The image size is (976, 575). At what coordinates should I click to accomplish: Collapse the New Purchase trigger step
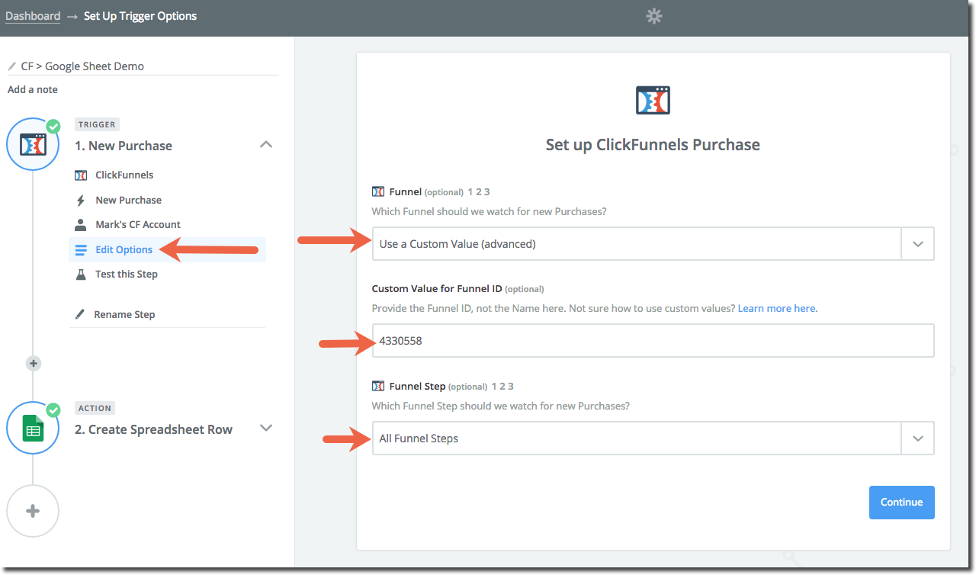tap(266, 144)
